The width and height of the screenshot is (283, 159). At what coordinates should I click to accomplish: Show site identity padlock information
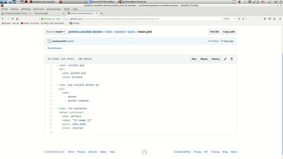click(x=42, y=19)
